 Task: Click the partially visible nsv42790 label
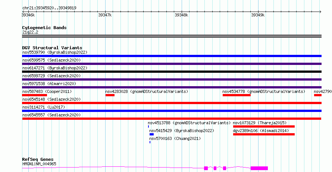coord(323,91)
